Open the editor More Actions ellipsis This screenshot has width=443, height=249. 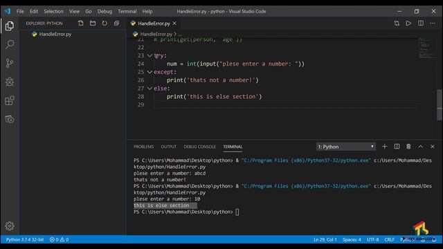[x=433, y=23]
